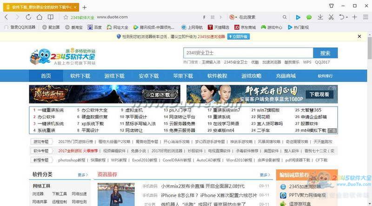Click the lightning speed mode icon
This screenshot has height=206, width=372.
(x=204, y=17)
